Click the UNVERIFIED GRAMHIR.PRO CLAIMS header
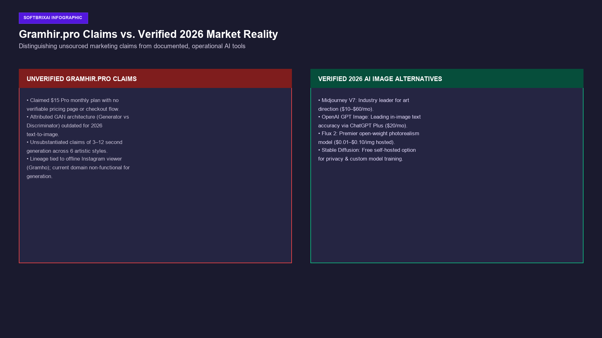This screenshot has width=602, height=338. [155, 79]
